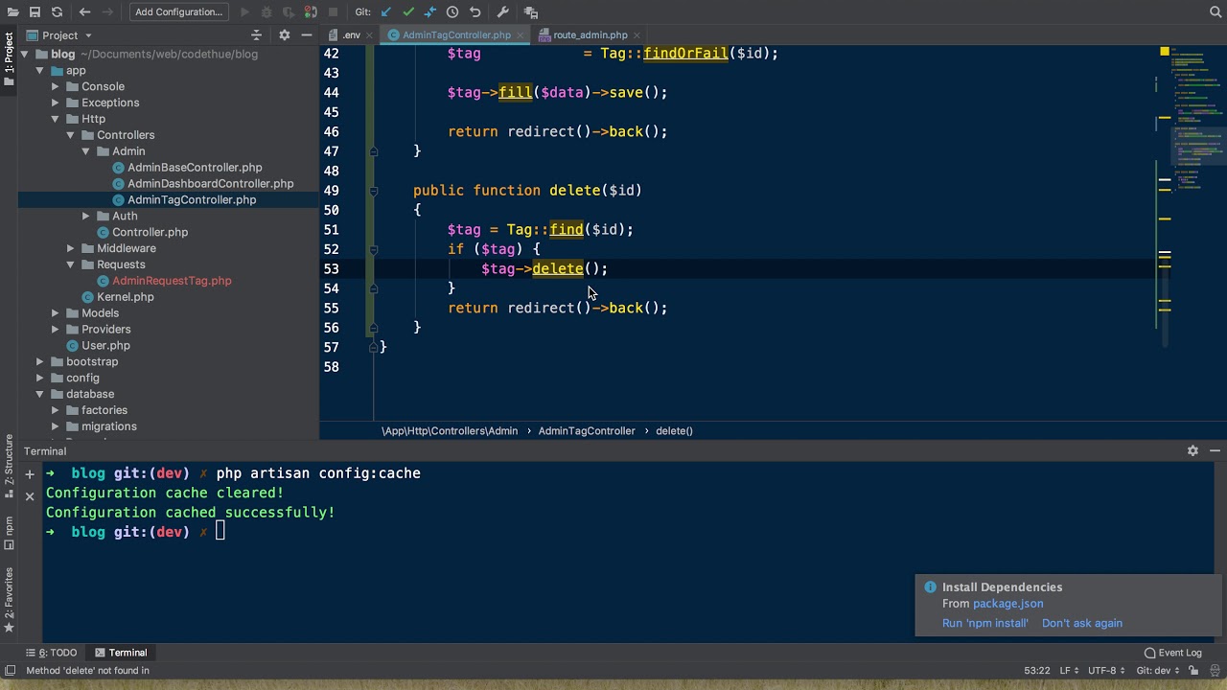Open settings with the wrench icon
Image resolution: width=1227 pixels, height=690 pixels.
[x=503, y=12]
